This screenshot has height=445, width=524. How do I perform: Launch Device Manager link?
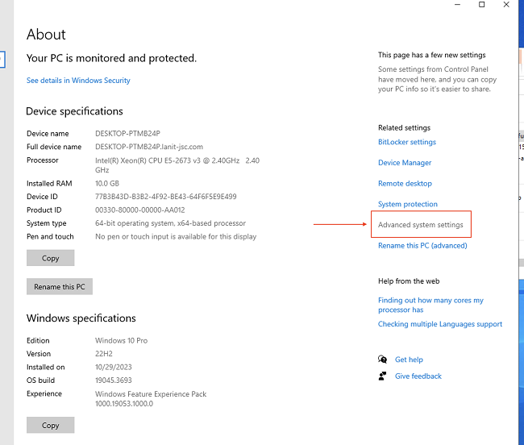pos(405,163)
